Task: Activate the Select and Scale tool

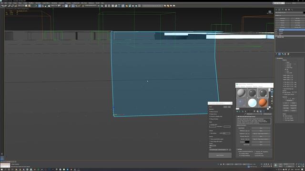Action: pos(46,6)
